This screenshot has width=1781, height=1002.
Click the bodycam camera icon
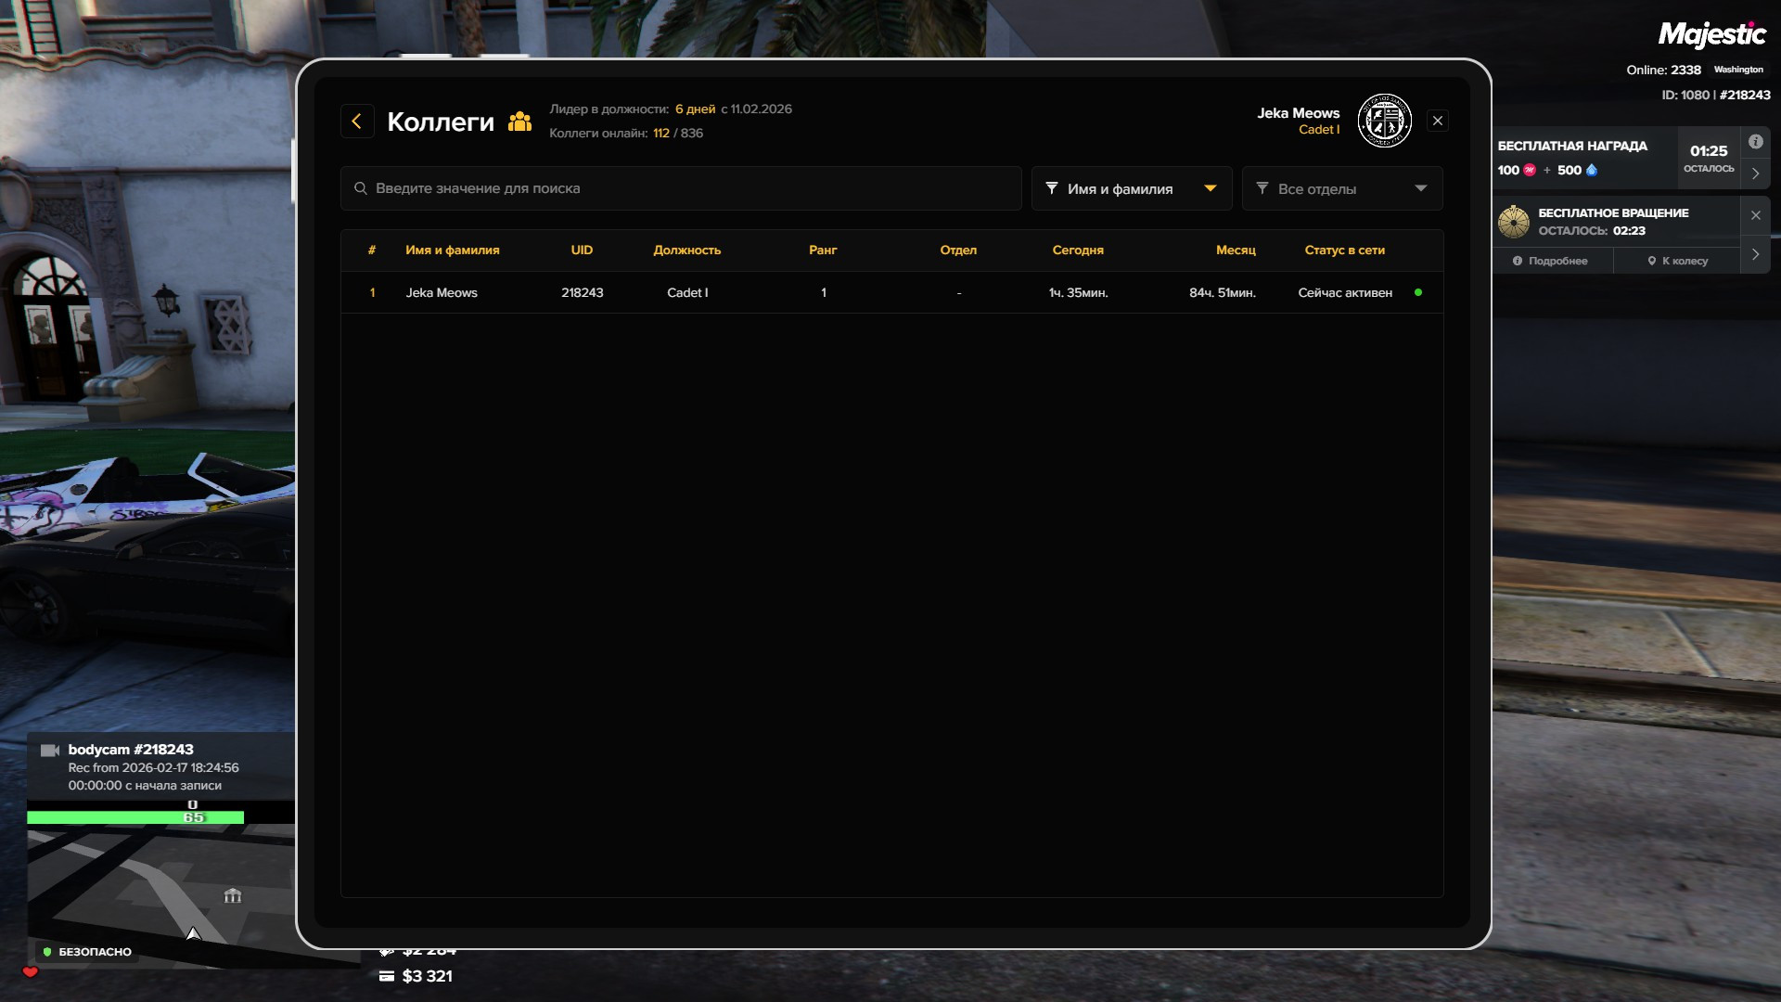click(50, 750)
